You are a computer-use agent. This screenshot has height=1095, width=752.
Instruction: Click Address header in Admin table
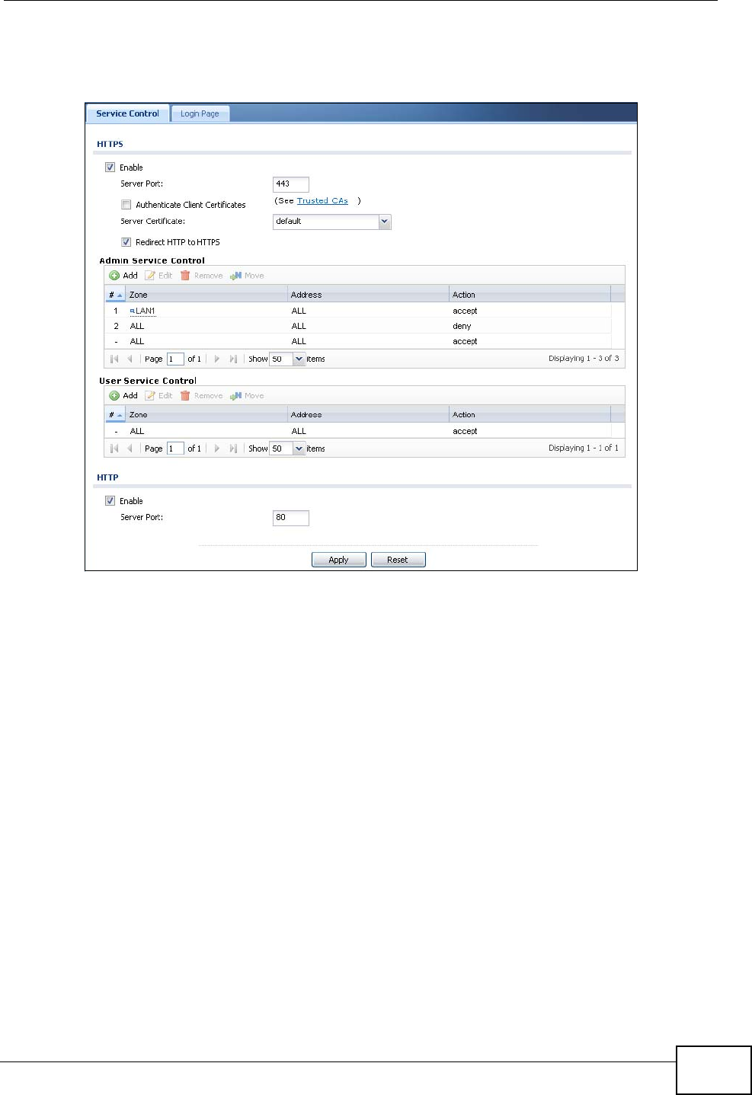pos(369,295)
